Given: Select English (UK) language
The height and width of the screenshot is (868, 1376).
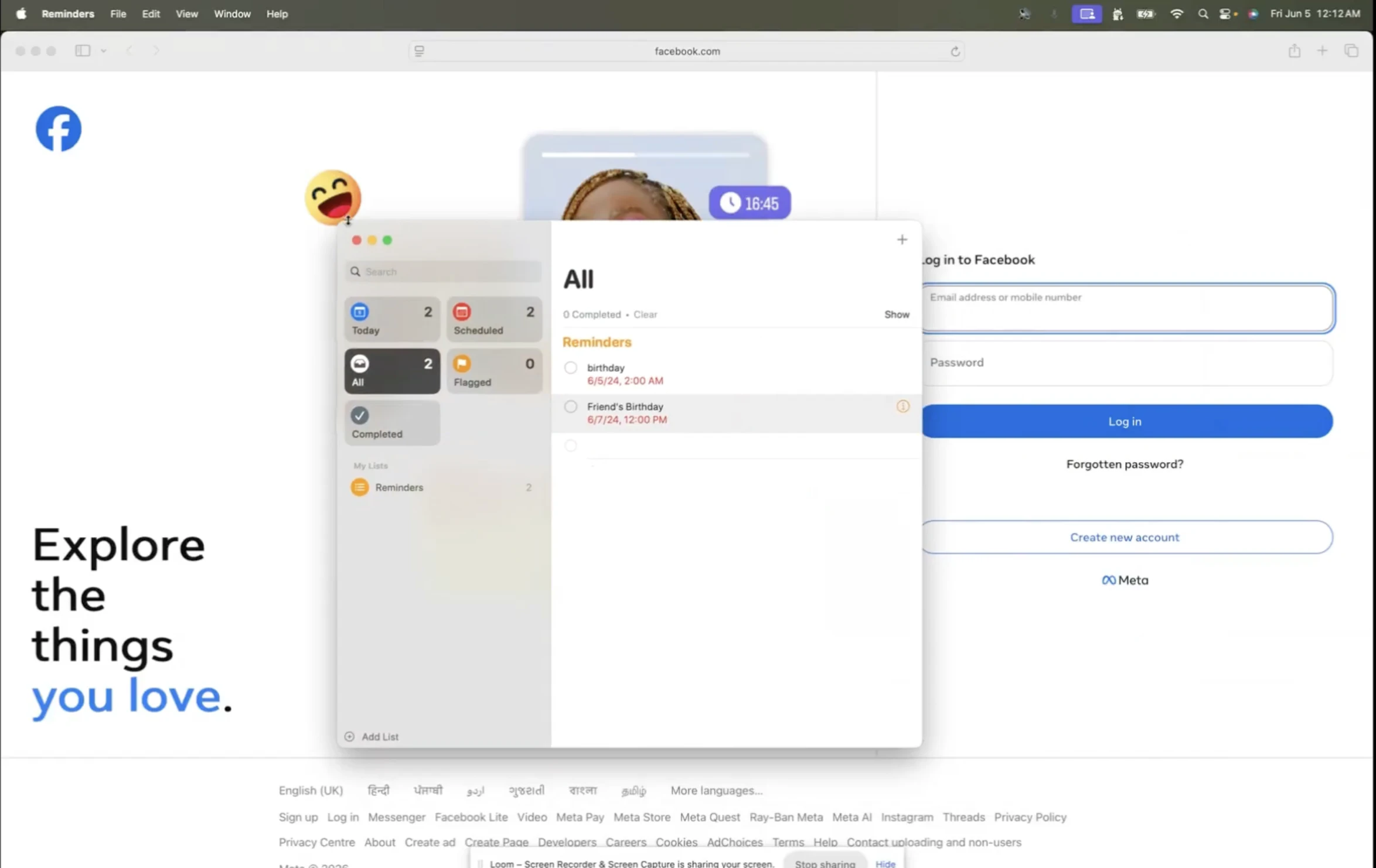Looking at the screenshot, I should point(311,790).
